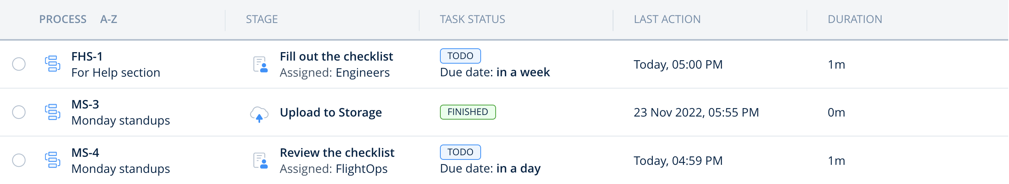Image resolution: width=1009 pixels, height=184 pixels.
Task: Select the FHS-1 row radio button
Action: (x=19, y=64)
